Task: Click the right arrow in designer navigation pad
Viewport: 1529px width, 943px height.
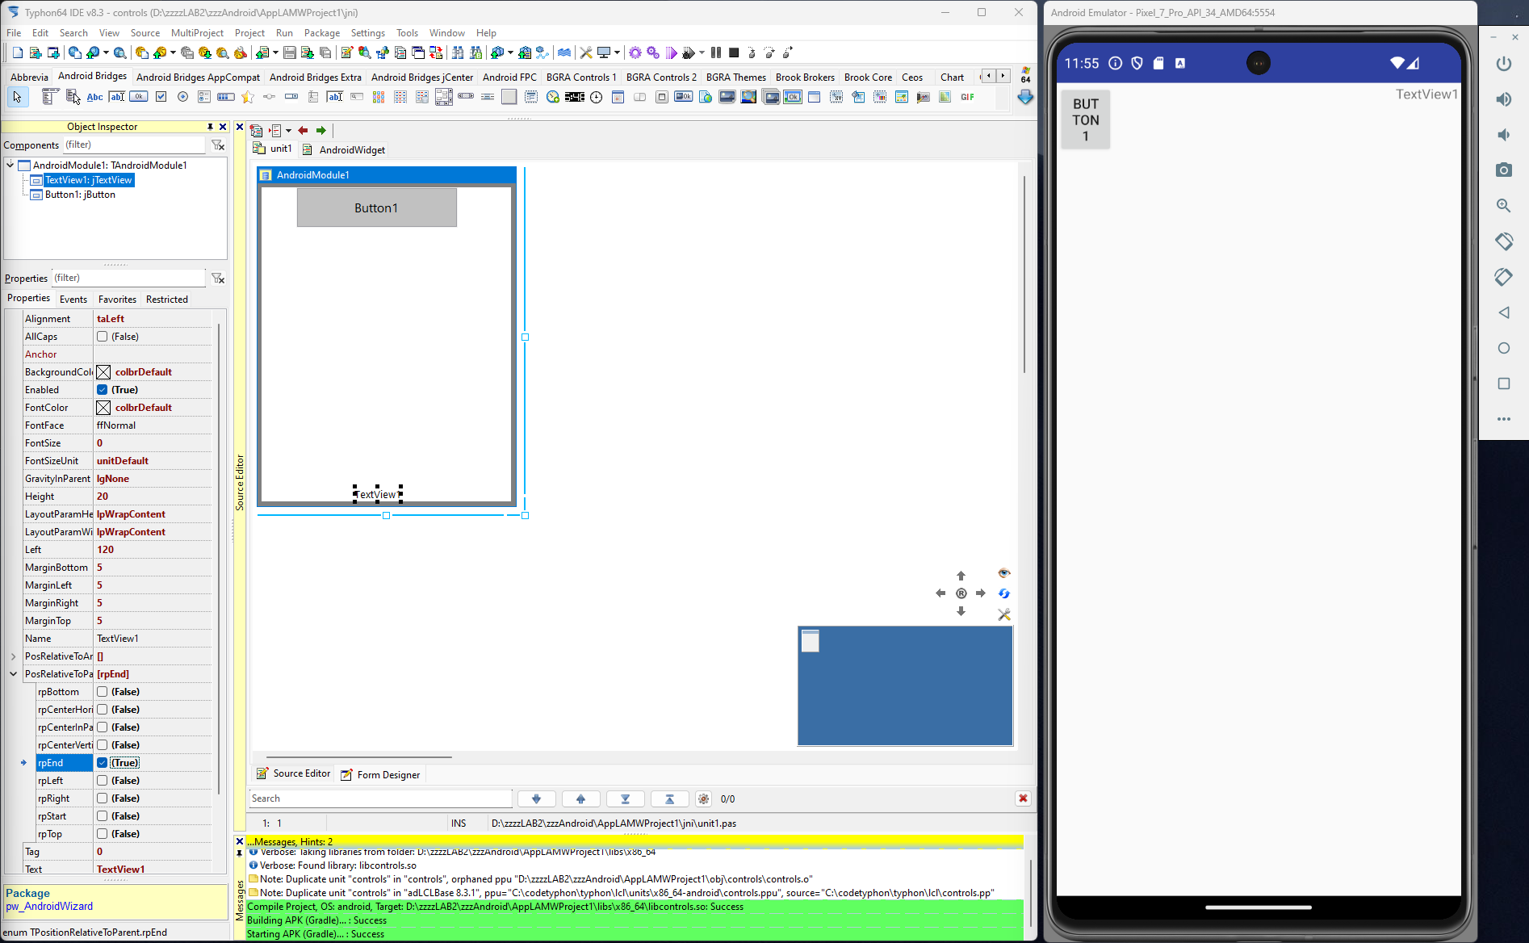Action: 981,593
